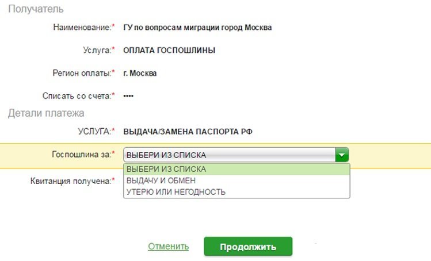
Task: Choose 'ВЫДАЧУ И ОБМЕН' from the list
Action: click(236, 181)
